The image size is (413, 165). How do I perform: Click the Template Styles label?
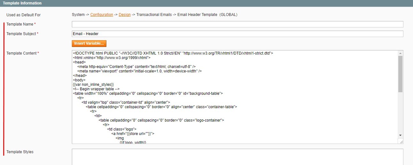pos(20,152)
